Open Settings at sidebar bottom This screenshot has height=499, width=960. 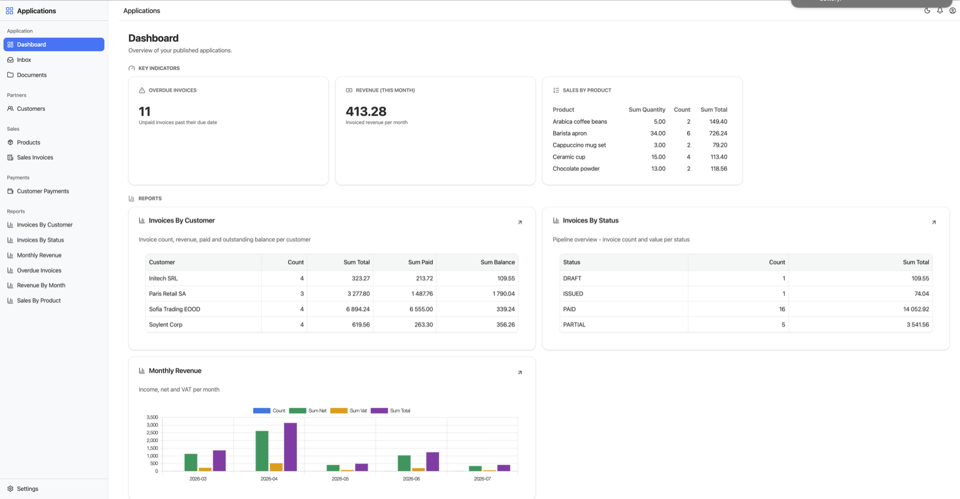point(54,489)
